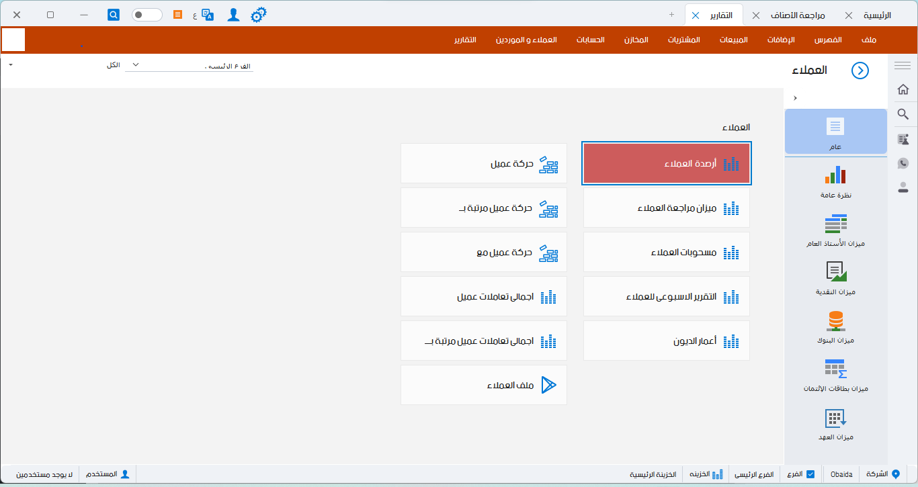
Task: Open the user profile icon in the title bar
Action: click(233, 14)
